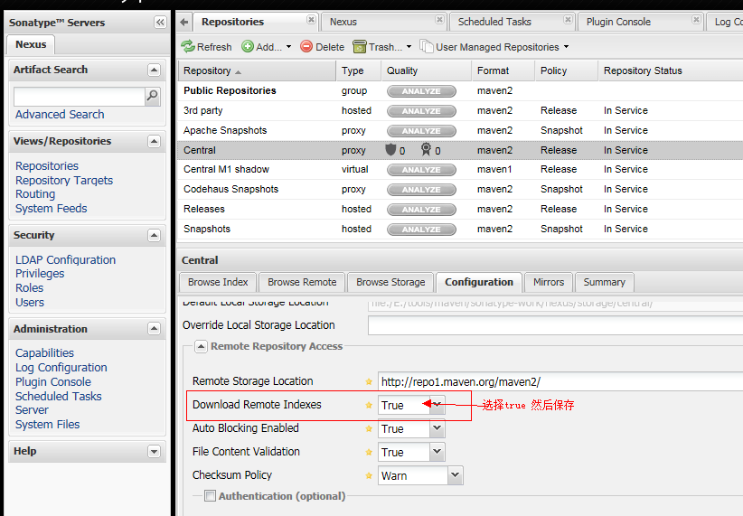Click the back arrow beside the Repositories tab
Image resolution: width=743 pixels, height=516 pixels.
click(x=183, y=22)
